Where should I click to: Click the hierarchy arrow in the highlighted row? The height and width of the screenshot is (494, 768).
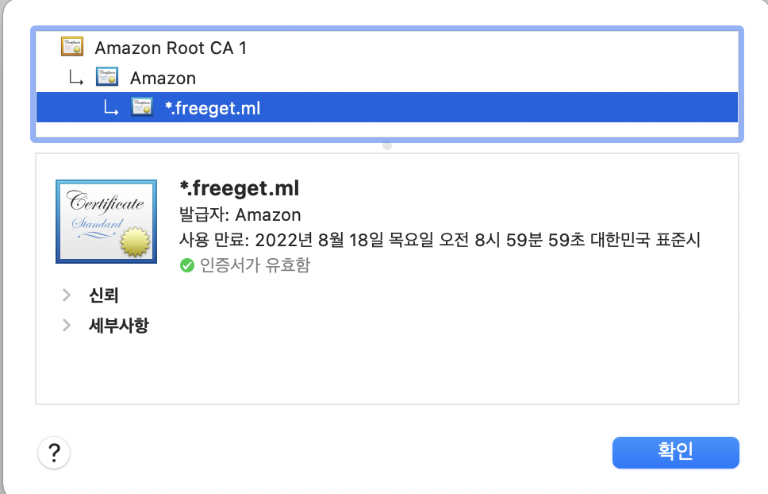point(110,108)
